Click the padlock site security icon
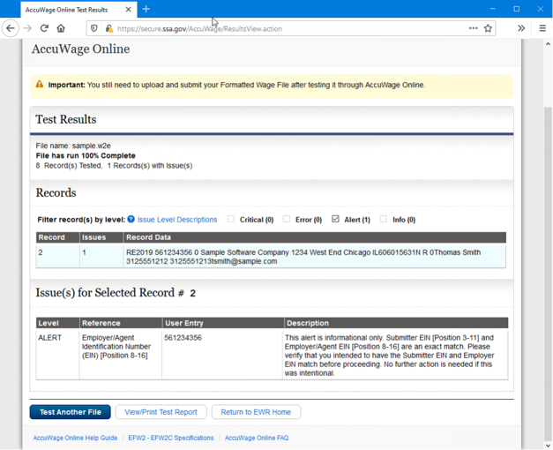This screenshot has width=553, height=450. (x=109, y=28)
